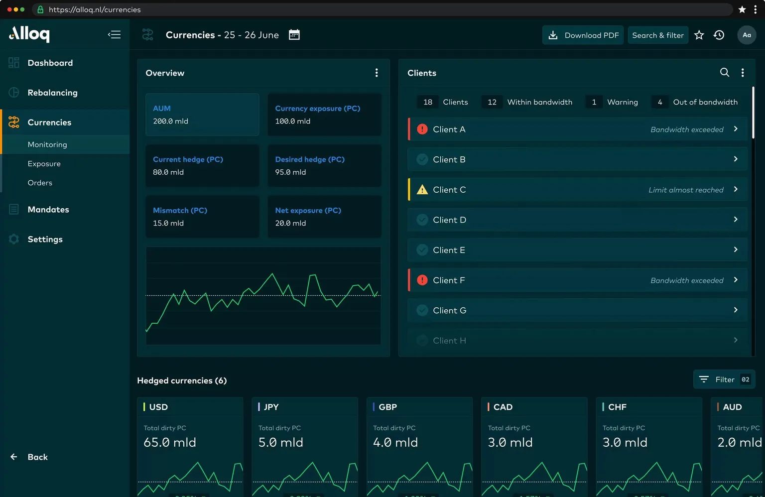Viewport: 765px width, 497px height.
Task: Click the Download PDF button
Action: 583,35
